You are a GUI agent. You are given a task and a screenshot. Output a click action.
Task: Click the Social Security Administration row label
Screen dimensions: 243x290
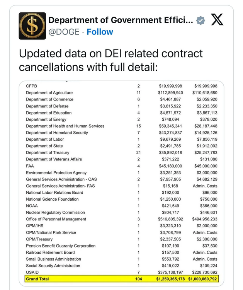tap(53, 266)
